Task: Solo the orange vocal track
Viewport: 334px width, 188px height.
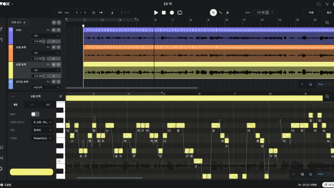Action: tap(58, 47)
